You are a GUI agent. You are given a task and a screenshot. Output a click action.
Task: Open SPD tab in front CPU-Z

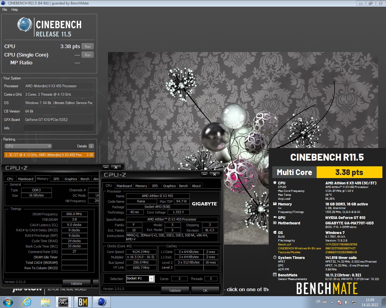tap(155, 186)
